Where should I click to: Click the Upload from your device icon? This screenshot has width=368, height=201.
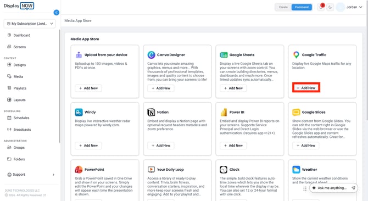click(x=79, y=55)
